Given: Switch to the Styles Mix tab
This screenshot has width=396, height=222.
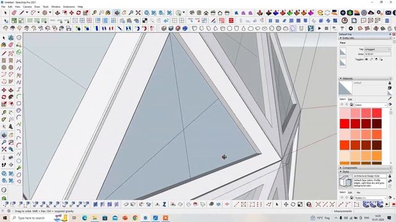Looking at the screenshot, I should [358, 192].
